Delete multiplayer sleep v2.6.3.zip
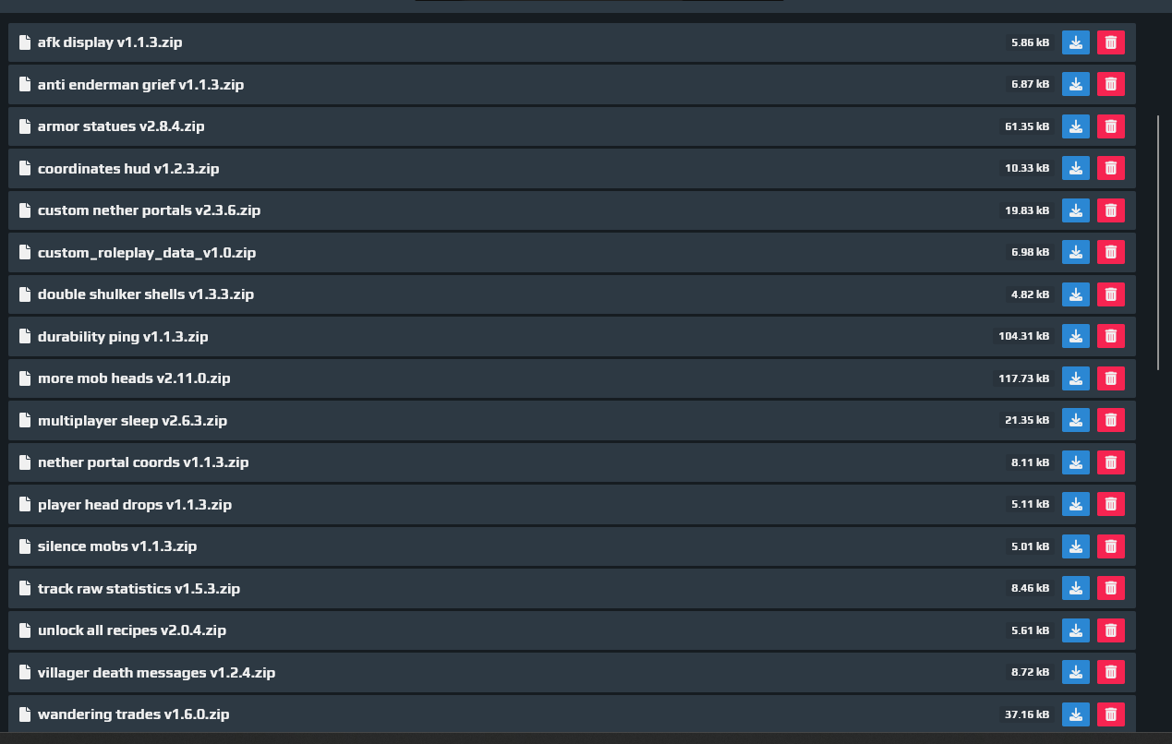1172x744 pixels. pos(1110,420)
